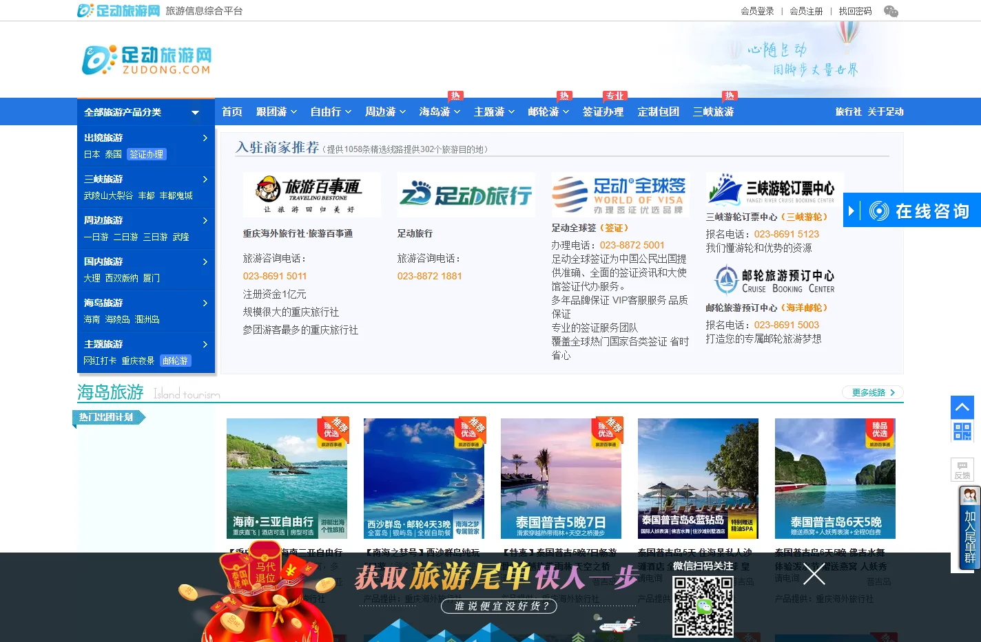Click phone number 023-8691 5011

point(275,276)
